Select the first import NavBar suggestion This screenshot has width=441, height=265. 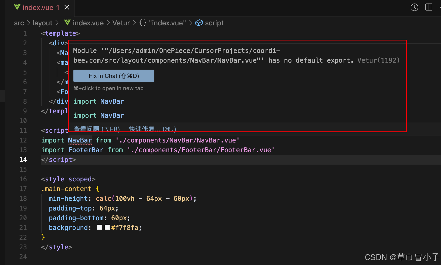pos(99,101)
